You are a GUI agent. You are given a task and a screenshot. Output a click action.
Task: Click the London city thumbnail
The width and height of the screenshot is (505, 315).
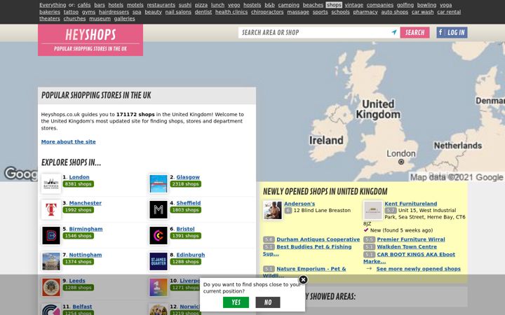click(x=51, y=183)
